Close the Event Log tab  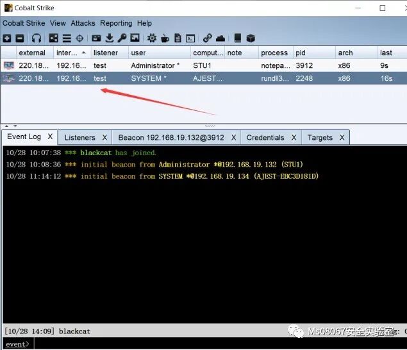click(x=51, y=137)
